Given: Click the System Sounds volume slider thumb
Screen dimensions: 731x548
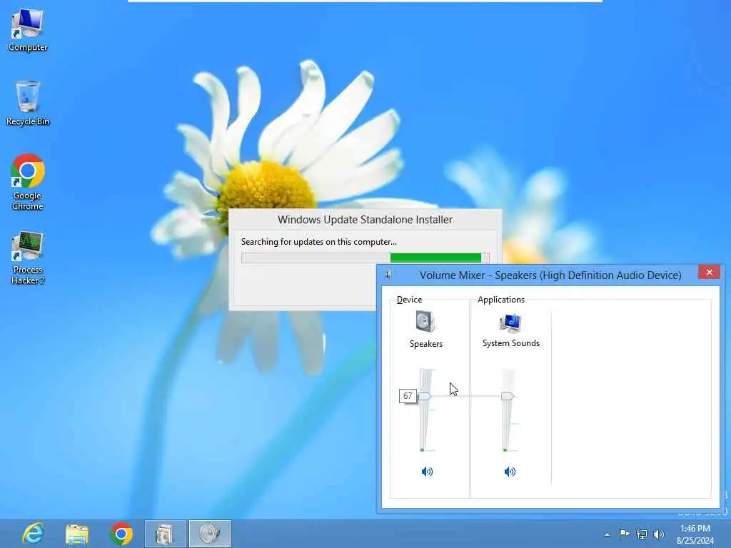Looking at the screenshot, I should pos(508,396).
